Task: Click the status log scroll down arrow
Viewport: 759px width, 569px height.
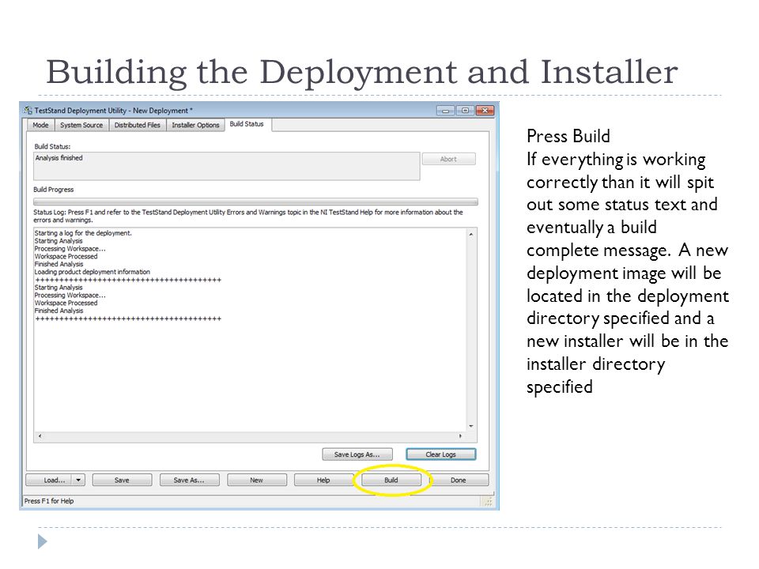Action: [471, 426]
